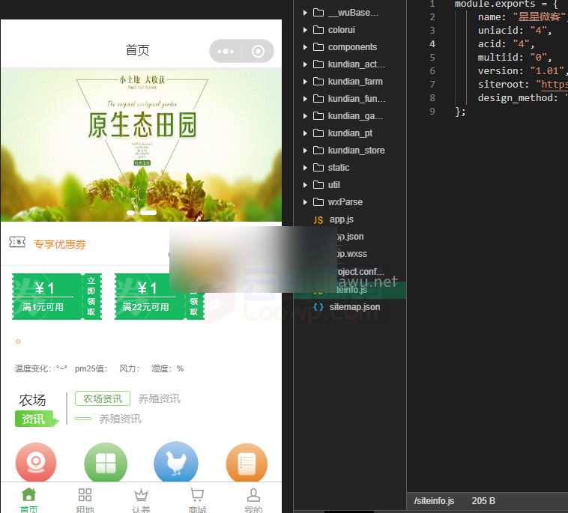
Task: Expand the kundian_ga folder arrow
Action: [x=305, y=116]
